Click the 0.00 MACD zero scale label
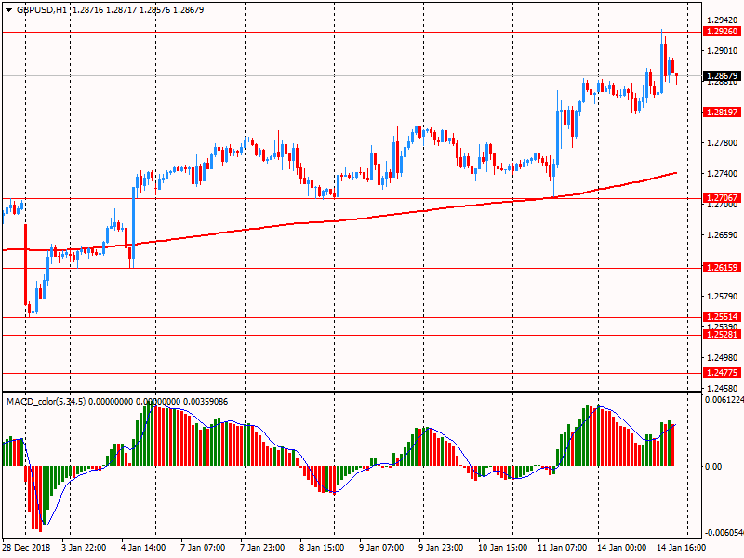 click(712, 466)
